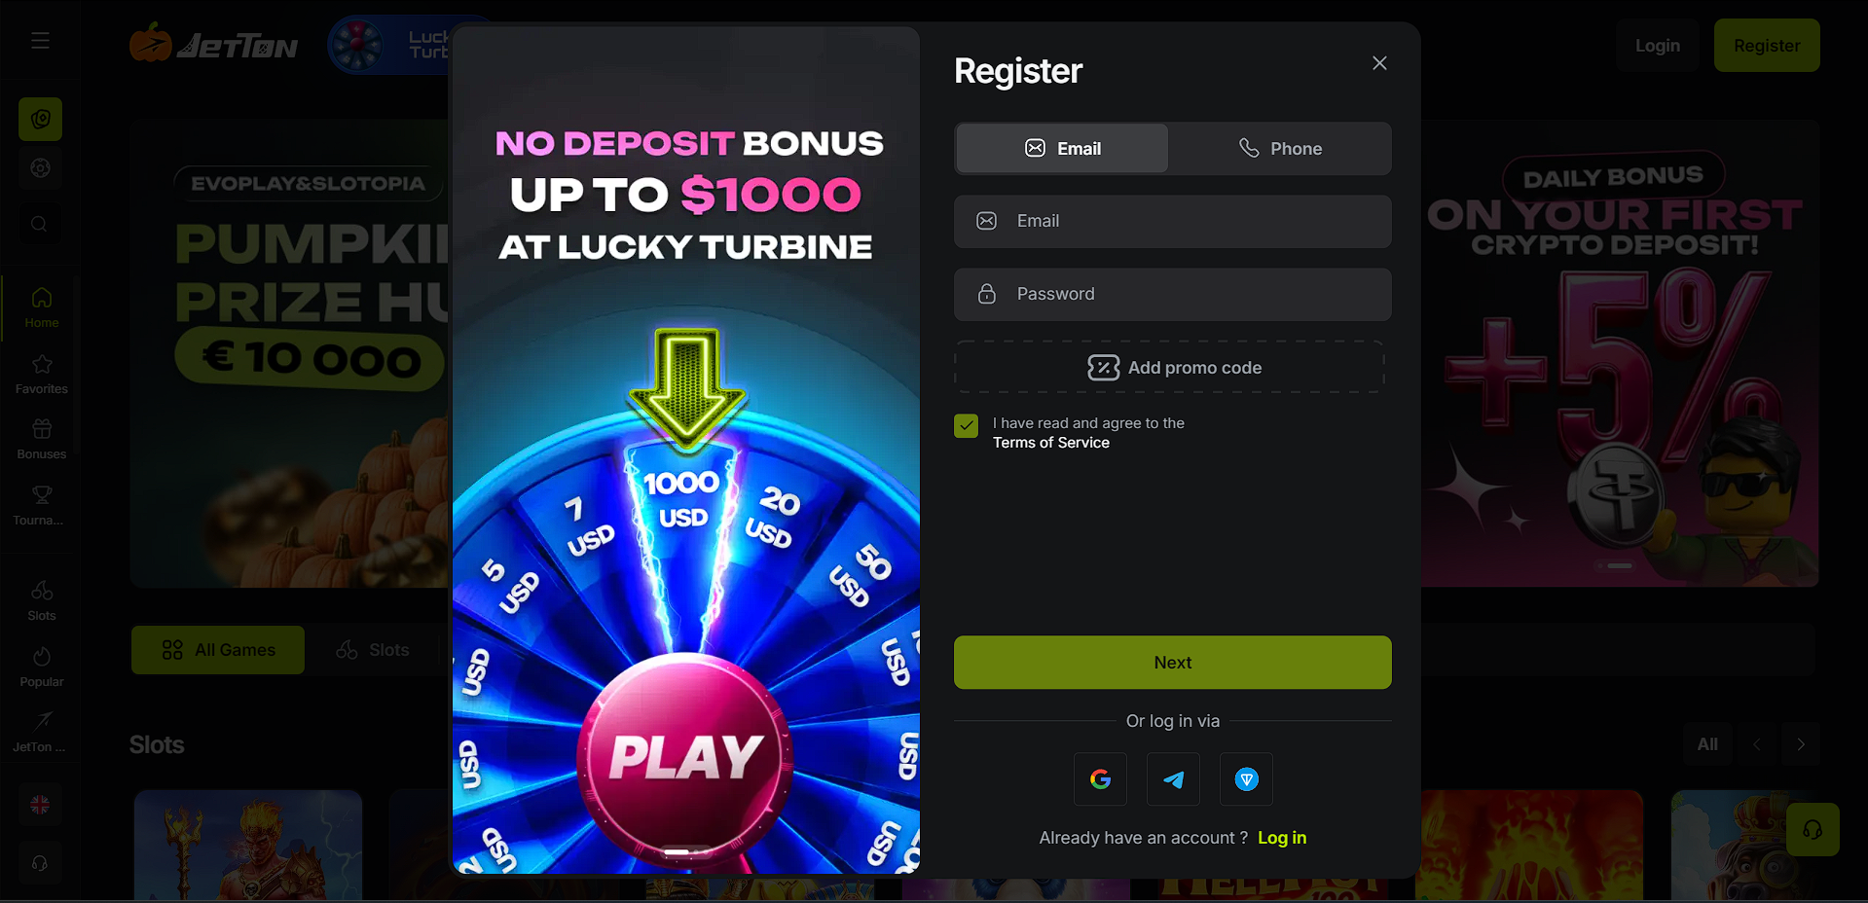This screenshot has width=1868, height=903.
Task: Uncheck the Terms of Service agreement checkbox
Action: click(x=966, y=426)
